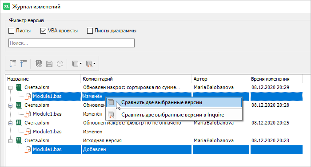Collapse the Счета.xlsm node dated 20:25

10,123
